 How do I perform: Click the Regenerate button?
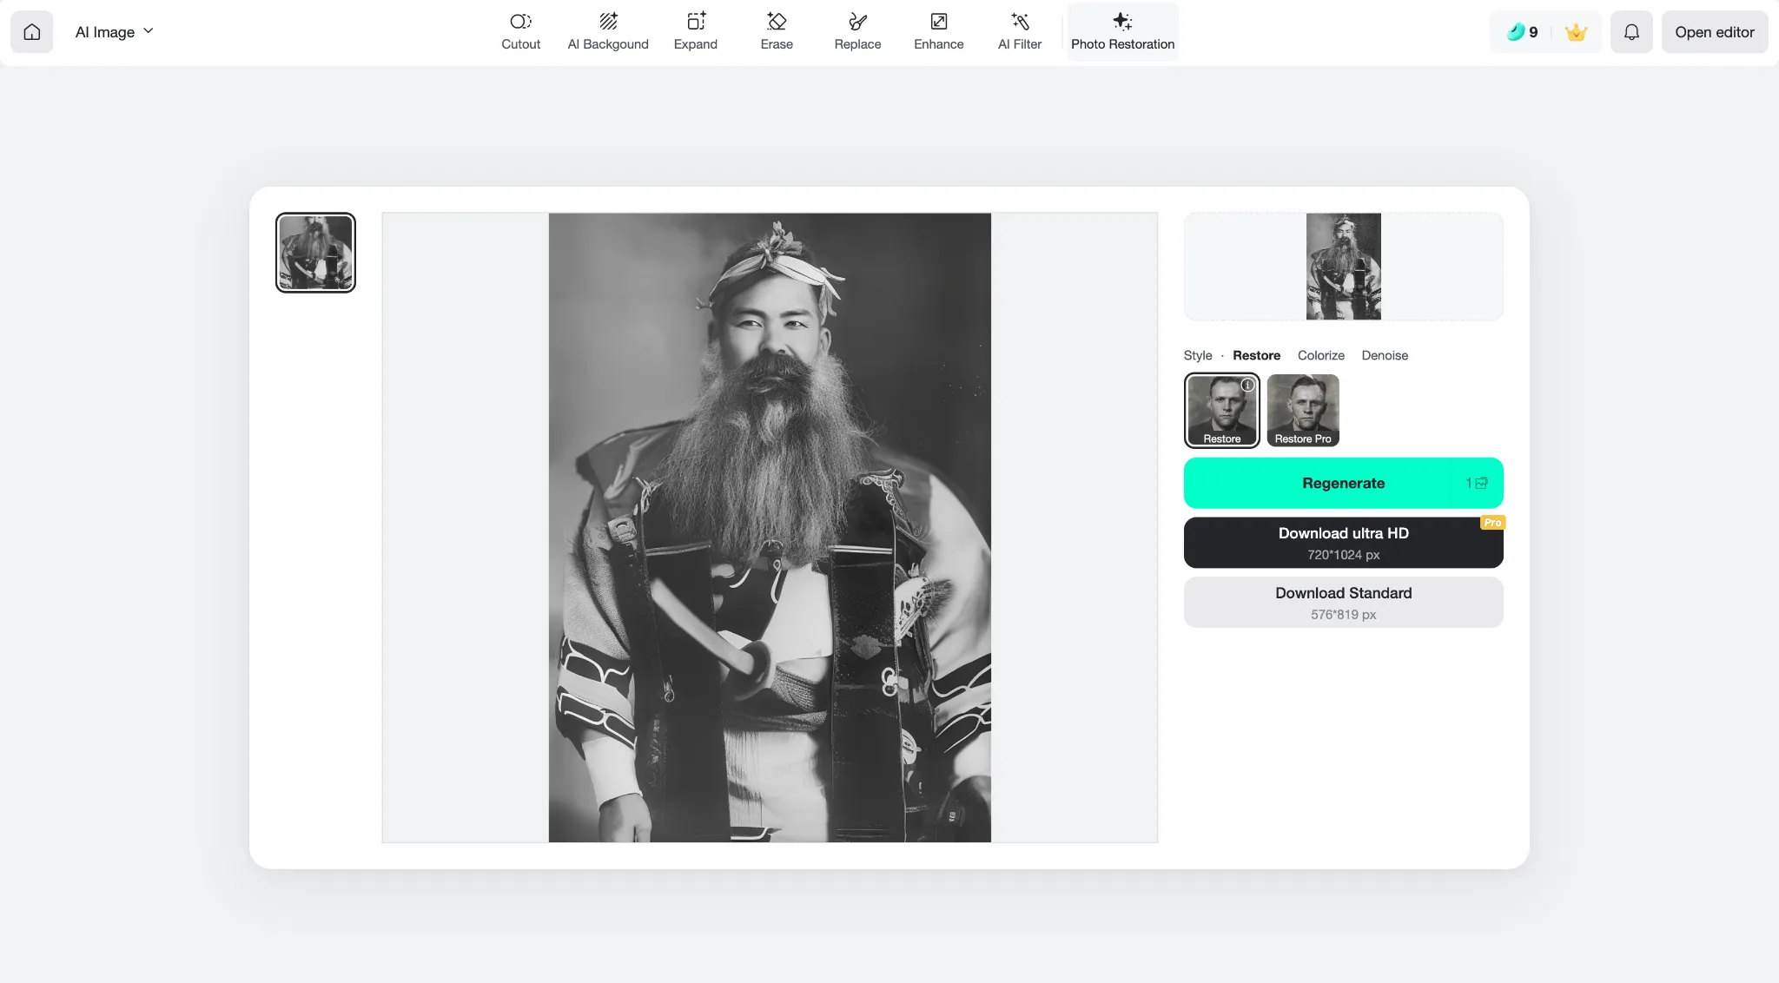coord(1343,483)
